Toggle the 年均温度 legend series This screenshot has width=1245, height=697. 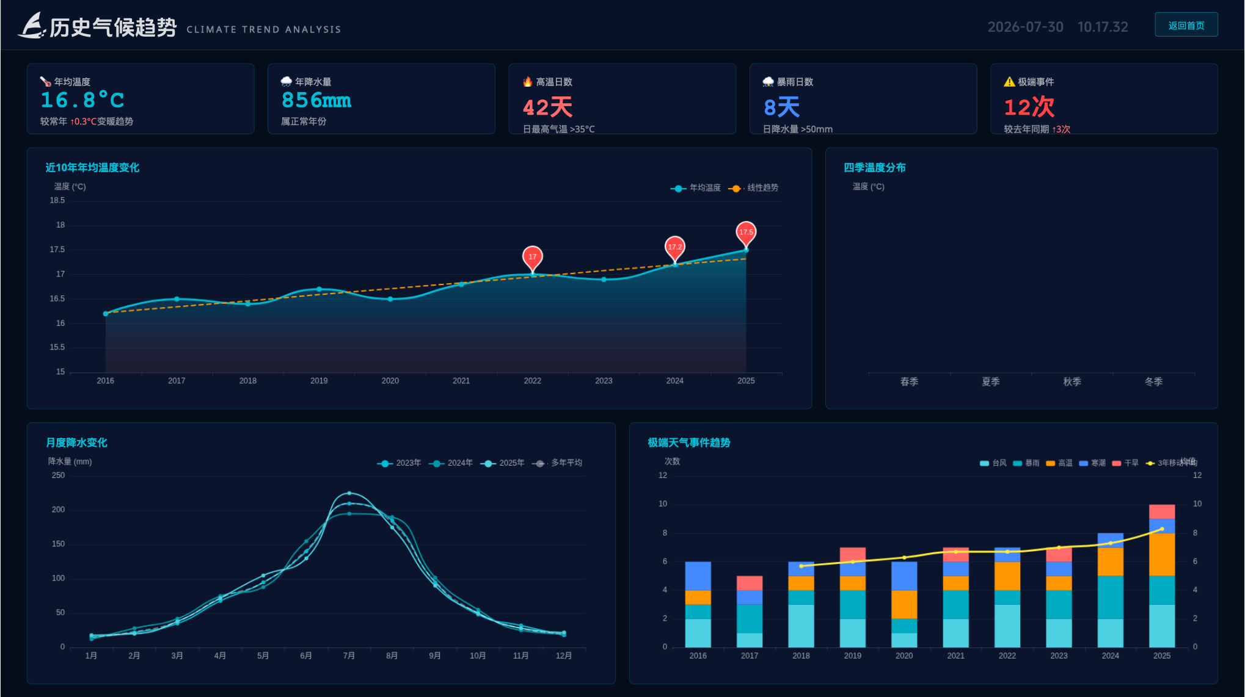pos(695,188)
